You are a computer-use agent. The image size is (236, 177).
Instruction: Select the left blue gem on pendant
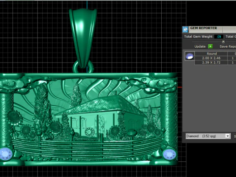coord(6,154)
